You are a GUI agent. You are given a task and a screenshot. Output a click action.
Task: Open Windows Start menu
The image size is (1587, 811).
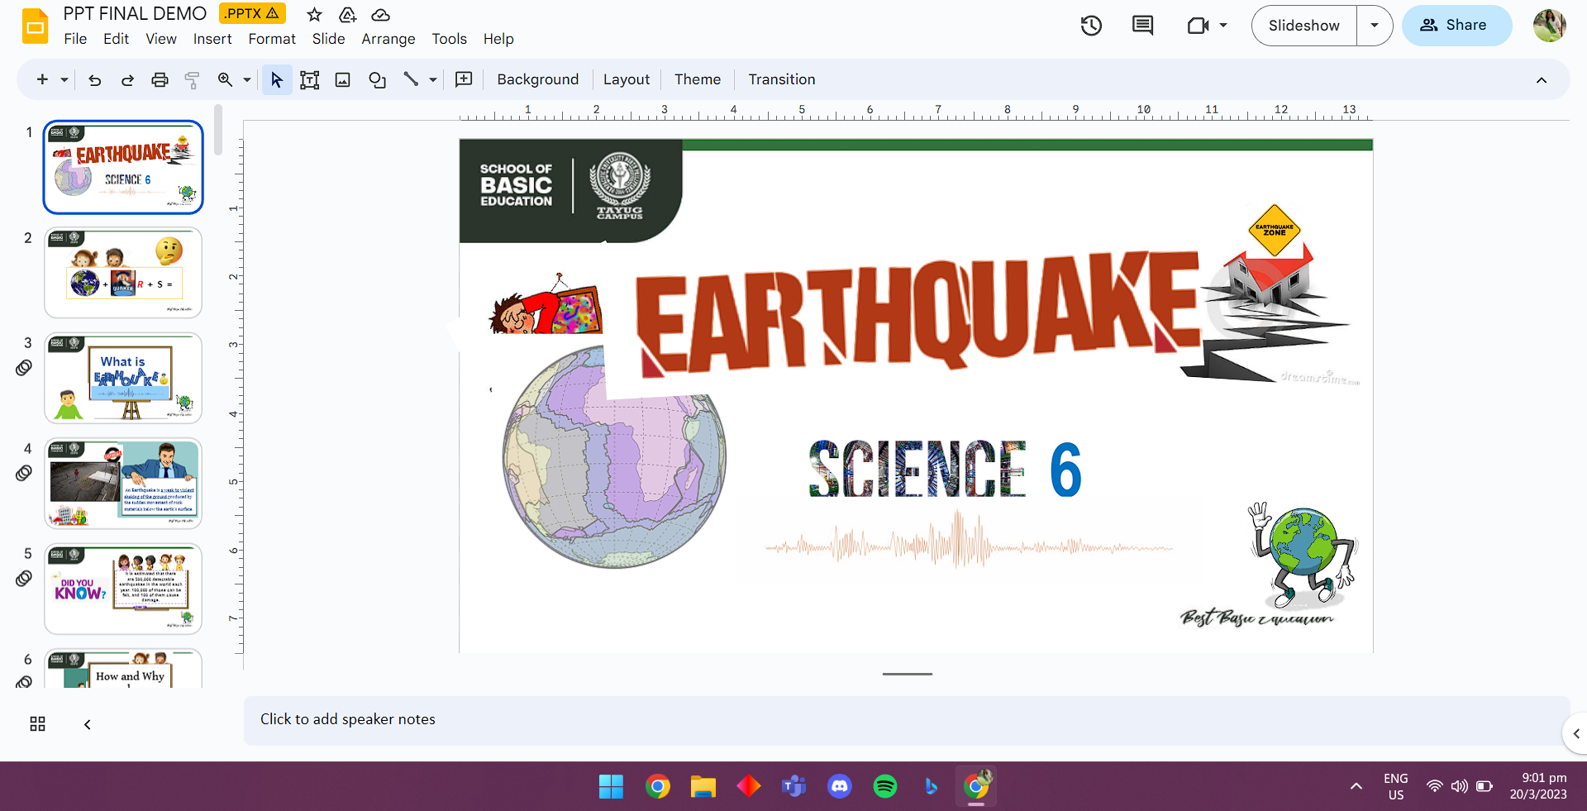pos(611,786)
